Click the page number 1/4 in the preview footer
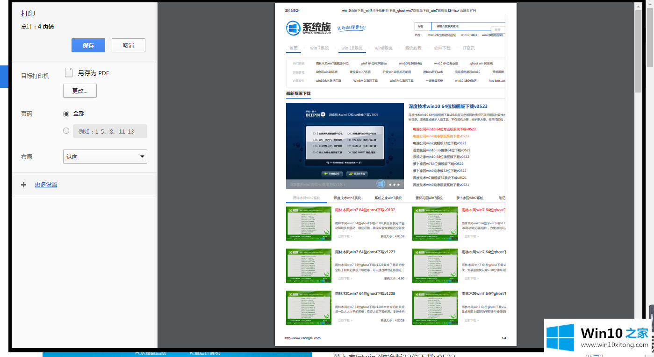The height and width of the screenshot is (357, 654). tap(504, 338)
